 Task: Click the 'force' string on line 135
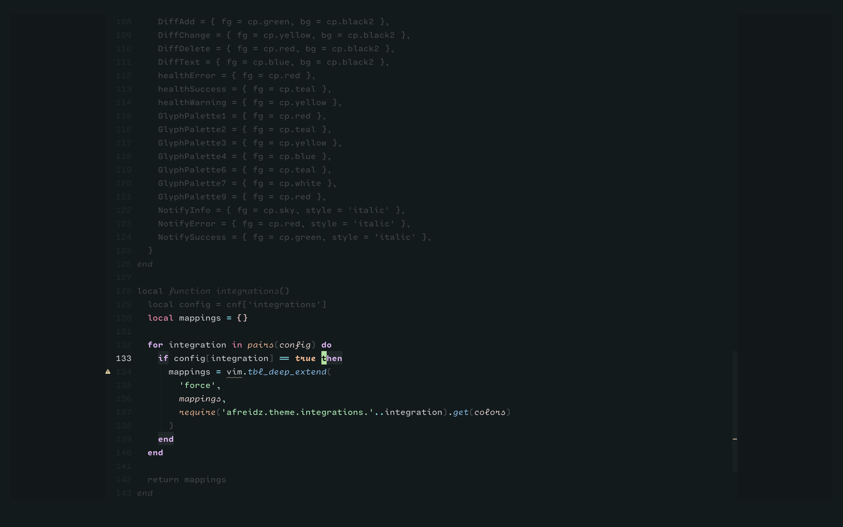click(198, 385)
